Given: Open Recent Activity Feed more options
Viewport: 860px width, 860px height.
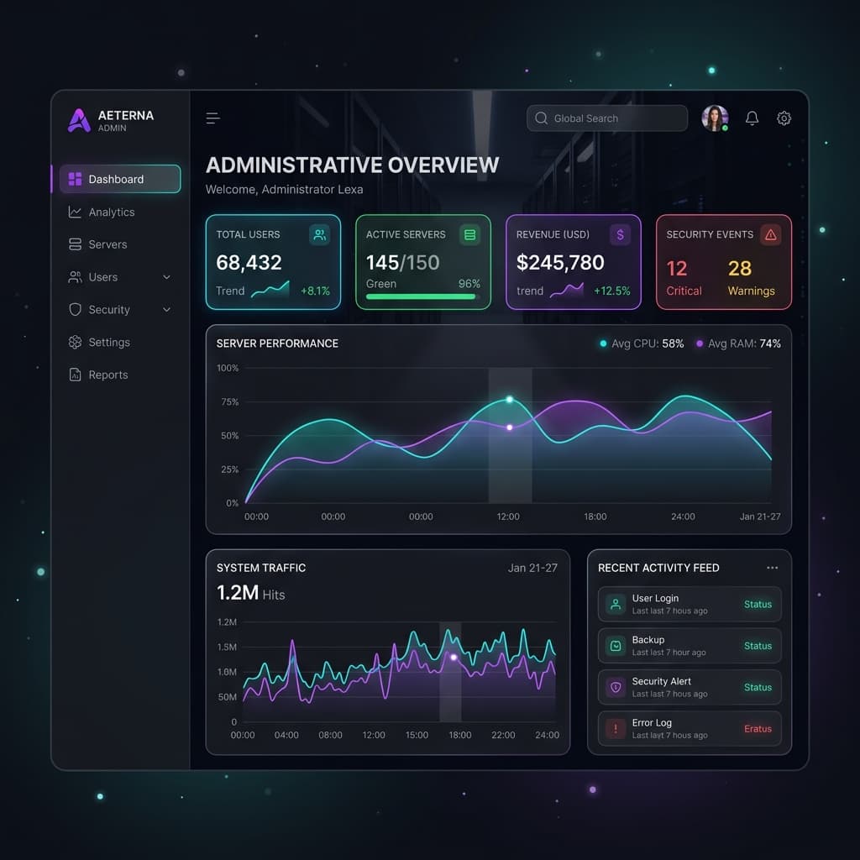Looking at the screenshot, I should [773, 568].
